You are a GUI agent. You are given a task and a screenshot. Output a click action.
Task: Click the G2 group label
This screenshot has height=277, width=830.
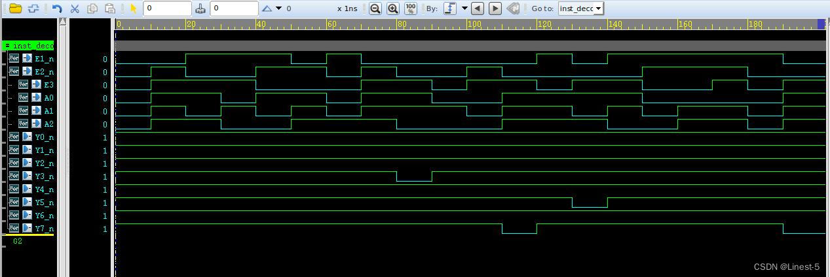click(x=18, y=241)
